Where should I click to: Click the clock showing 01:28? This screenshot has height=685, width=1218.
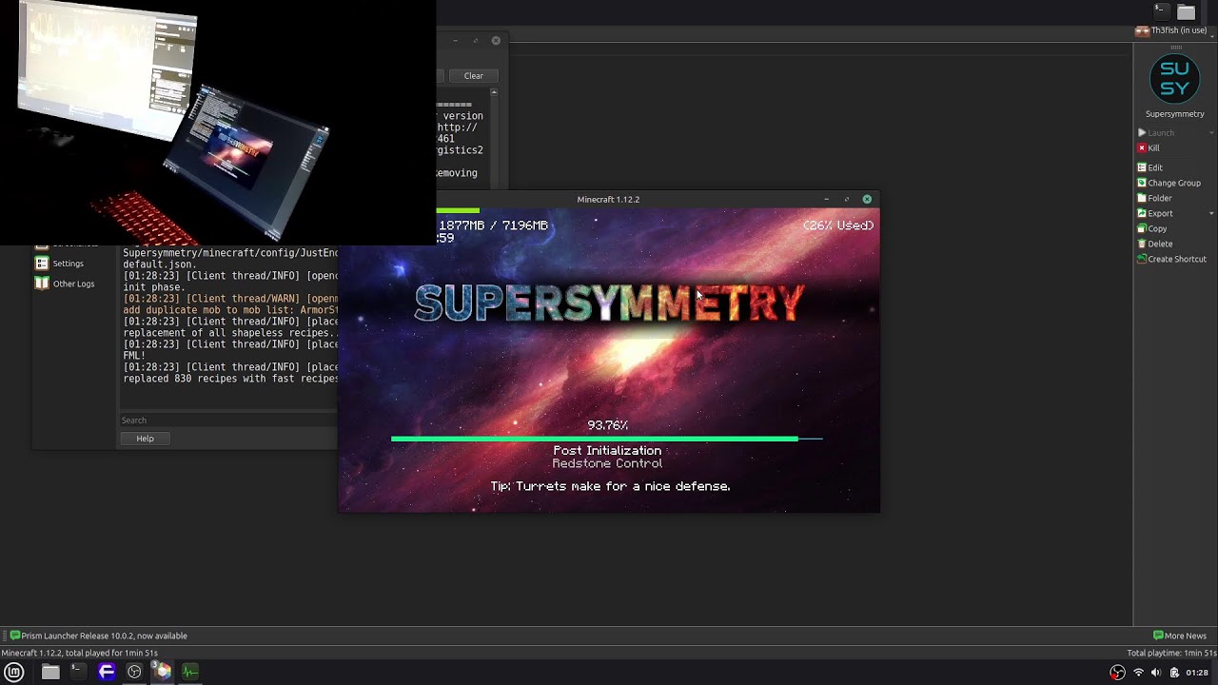pyautogui.click(x=1197, y=673)
